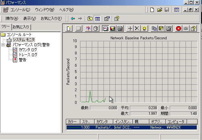The height and width of the screenshot is (140, 202).
Task: Open the ヘルプ(H) menu
Action: pyautogui.click(x=66, y=10)
